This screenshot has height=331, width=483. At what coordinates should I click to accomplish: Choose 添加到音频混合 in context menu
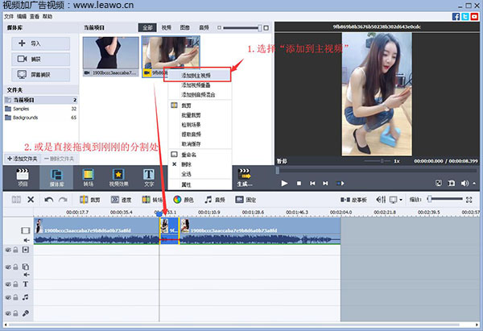(x=200, y=94)
